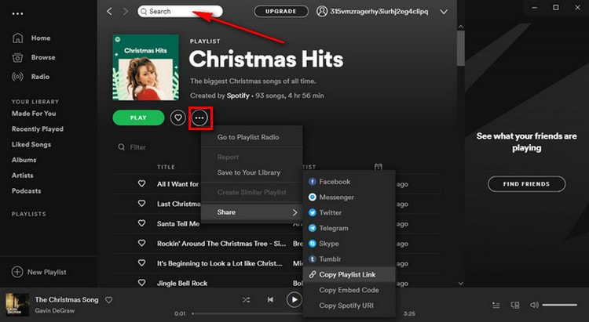589x322 pixels.
Task: Click the date added calendar column icon
Action: (379, 167)
